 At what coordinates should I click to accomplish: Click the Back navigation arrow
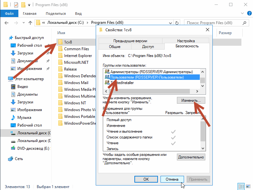[7, 23]
